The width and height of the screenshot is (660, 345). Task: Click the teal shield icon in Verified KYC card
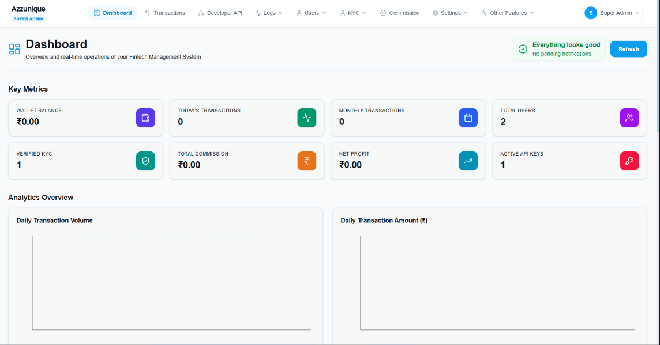pos(145,161)
